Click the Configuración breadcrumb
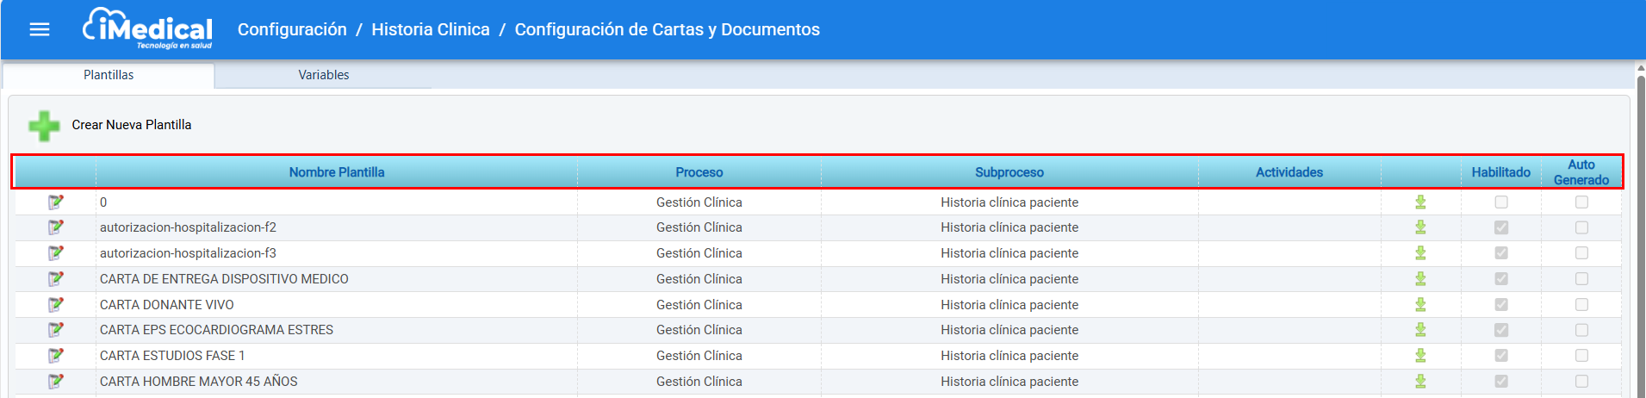Viewport: 1646px width, 398px height. click(x=292, y=29)
